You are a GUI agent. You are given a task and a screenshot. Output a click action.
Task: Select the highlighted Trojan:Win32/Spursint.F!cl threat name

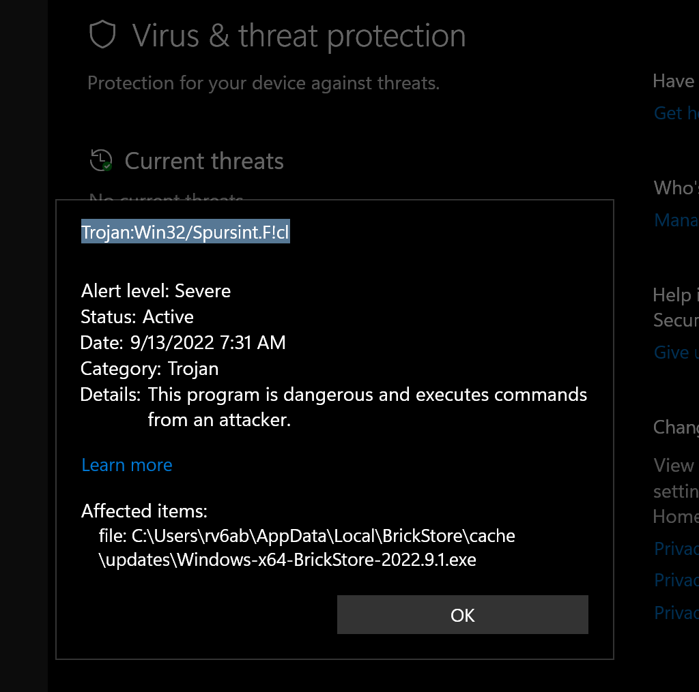(185, 231)
